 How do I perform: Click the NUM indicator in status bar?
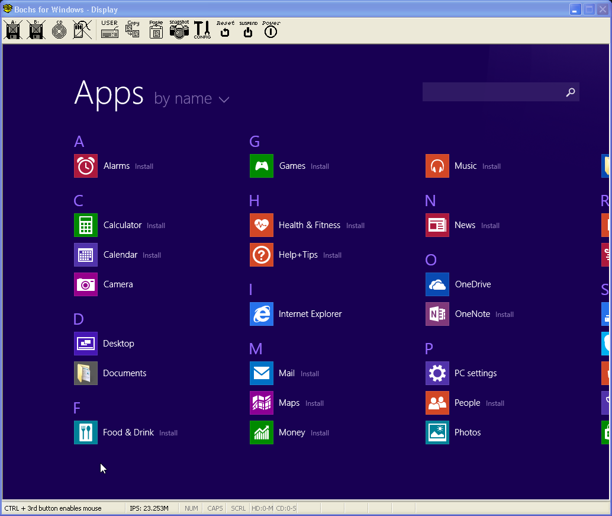click(191, 508)
